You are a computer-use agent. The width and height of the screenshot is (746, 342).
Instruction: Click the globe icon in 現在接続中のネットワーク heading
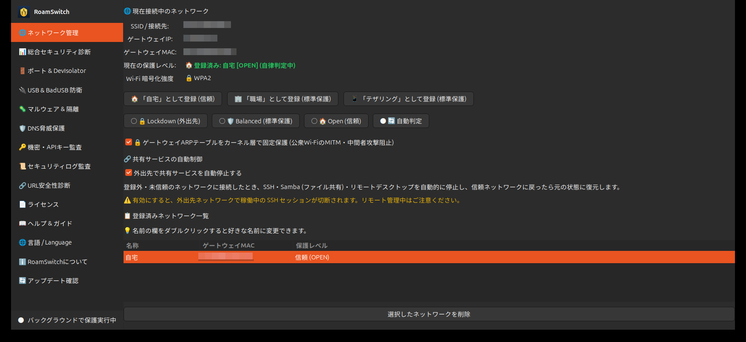[127, 11]
